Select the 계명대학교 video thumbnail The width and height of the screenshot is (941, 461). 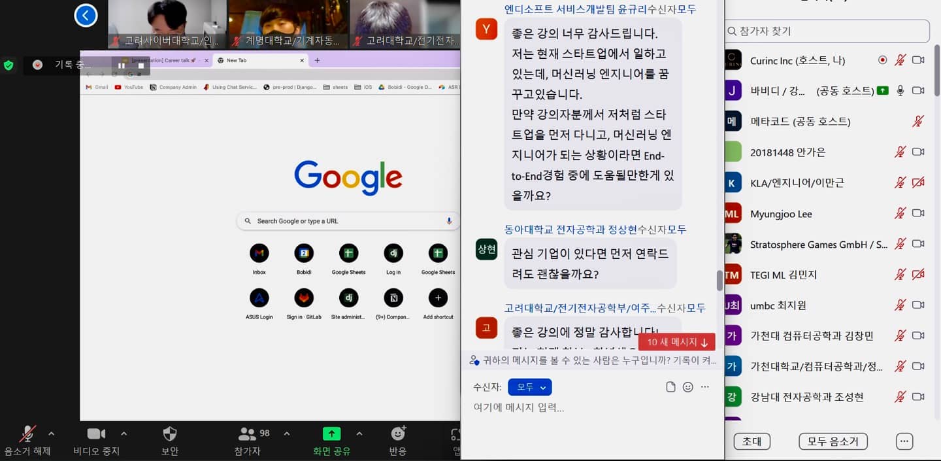(288, 24)
